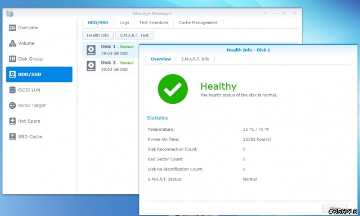Image resolution: width=360 pixels, height=216 pixels.
Task: Click the SSD Cache lightning icon
Action: click(12, 136)
